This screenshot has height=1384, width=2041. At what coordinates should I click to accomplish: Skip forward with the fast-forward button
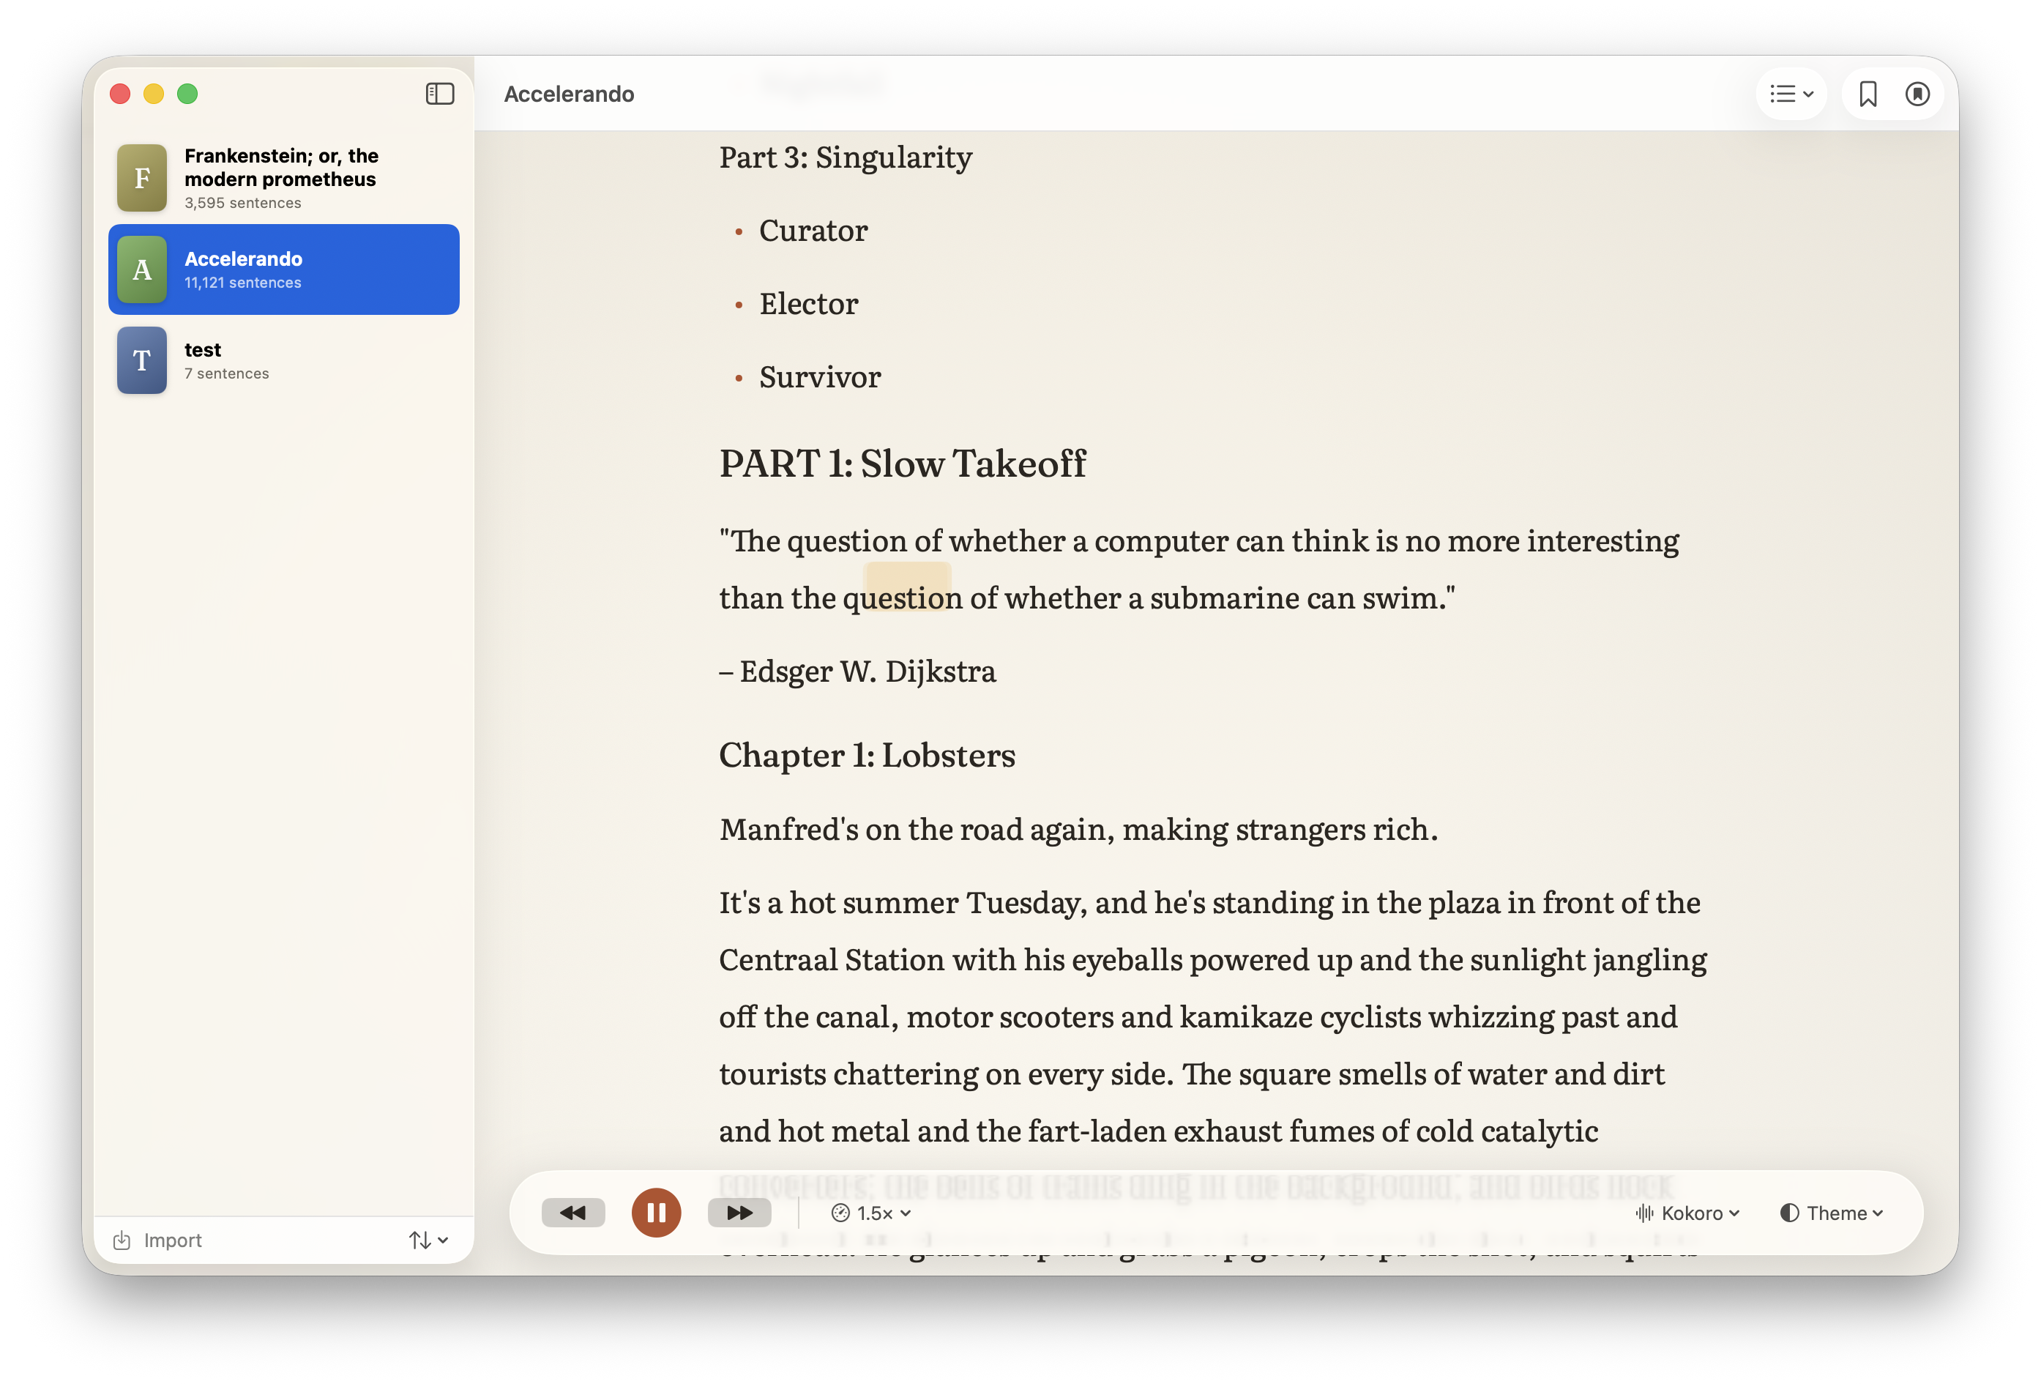739,1213
